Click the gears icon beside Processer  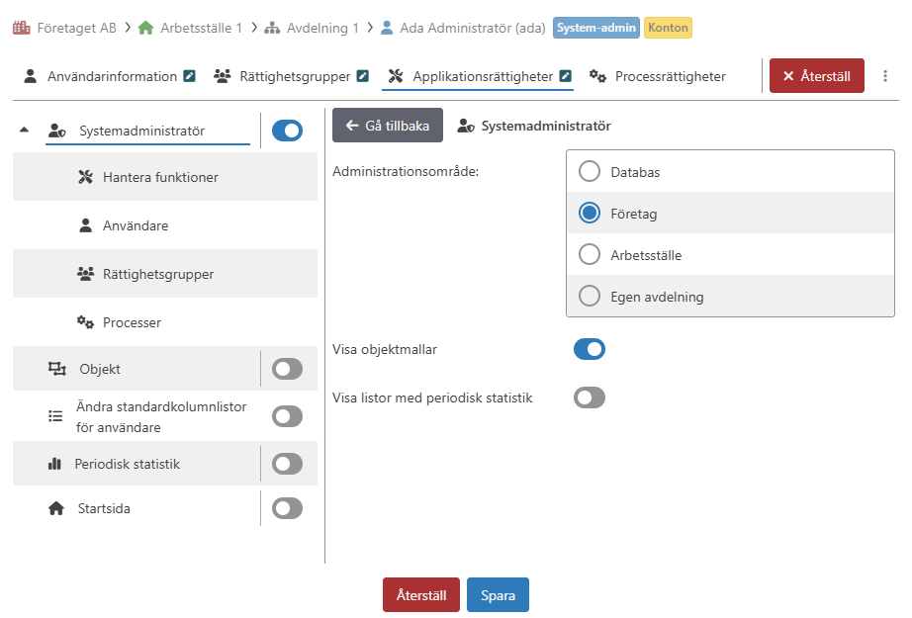(x=85, y=322)
